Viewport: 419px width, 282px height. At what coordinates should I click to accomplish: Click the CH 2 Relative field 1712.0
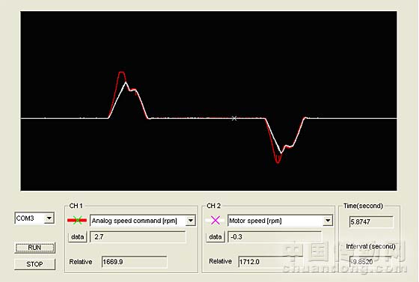coord(270,262)
